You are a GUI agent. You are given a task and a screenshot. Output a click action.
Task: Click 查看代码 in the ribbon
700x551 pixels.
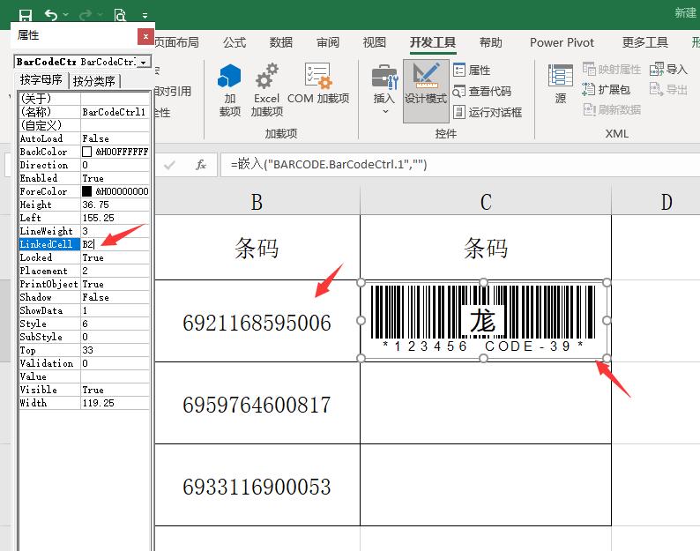482,91
